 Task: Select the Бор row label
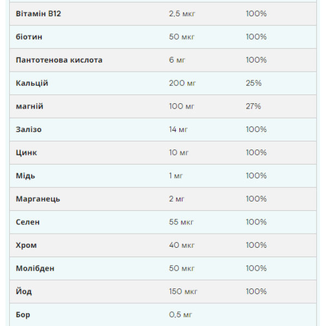[x=23, y=315]
